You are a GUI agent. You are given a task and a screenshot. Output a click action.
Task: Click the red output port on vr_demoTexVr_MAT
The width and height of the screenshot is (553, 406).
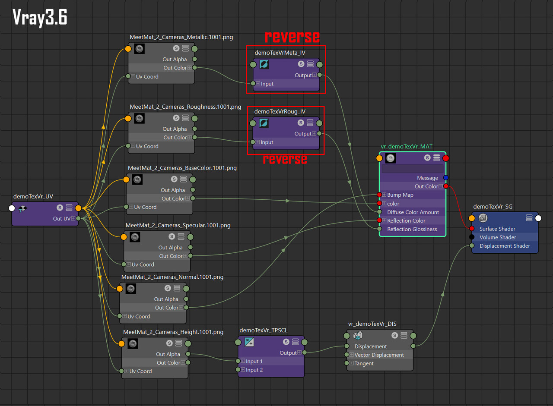(445, 186)
